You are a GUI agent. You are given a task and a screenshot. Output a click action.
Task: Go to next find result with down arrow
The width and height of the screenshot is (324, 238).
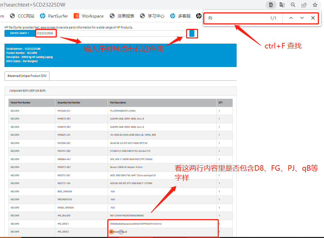click(302, 18)
